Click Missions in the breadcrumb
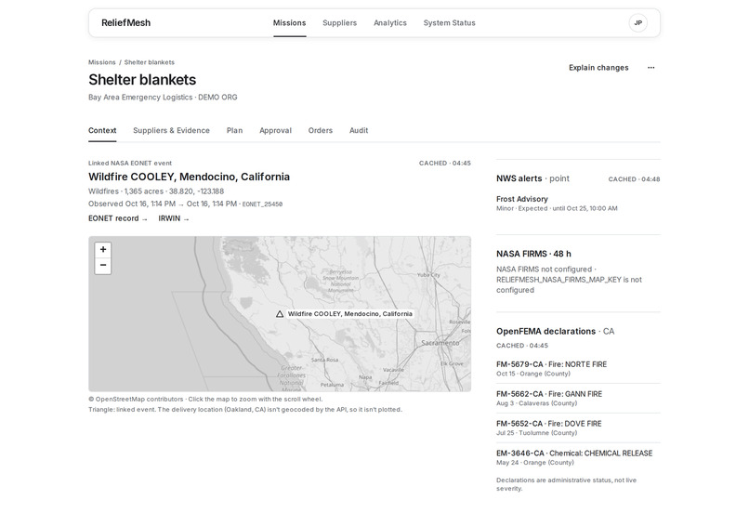 click(x=101, y=62)
